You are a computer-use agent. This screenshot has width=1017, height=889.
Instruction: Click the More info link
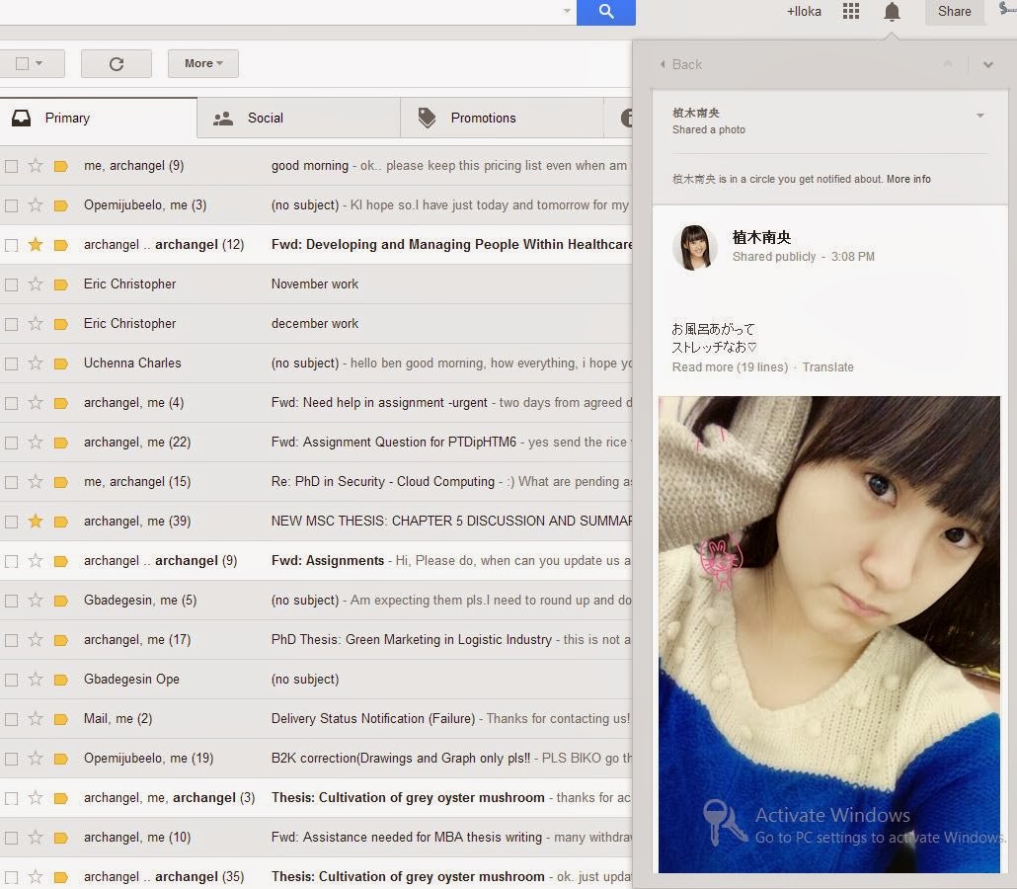click(908, 179)
